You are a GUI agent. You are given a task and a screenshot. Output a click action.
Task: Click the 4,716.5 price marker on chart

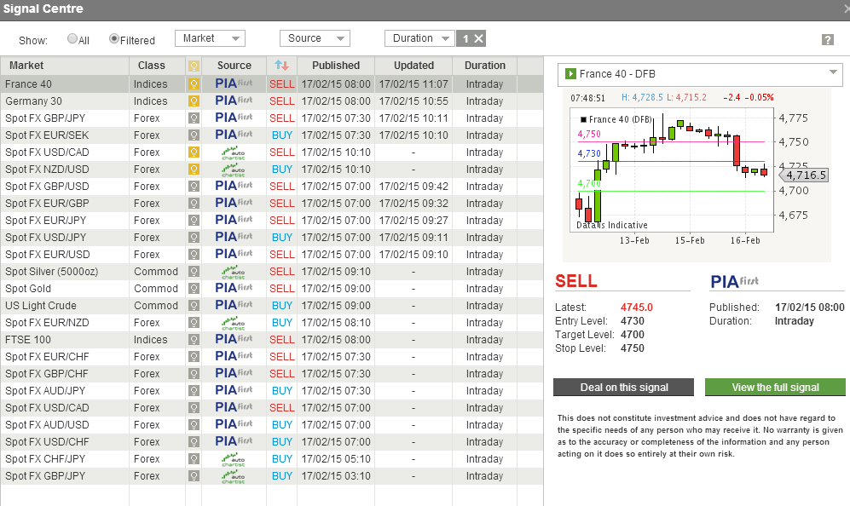805,175
